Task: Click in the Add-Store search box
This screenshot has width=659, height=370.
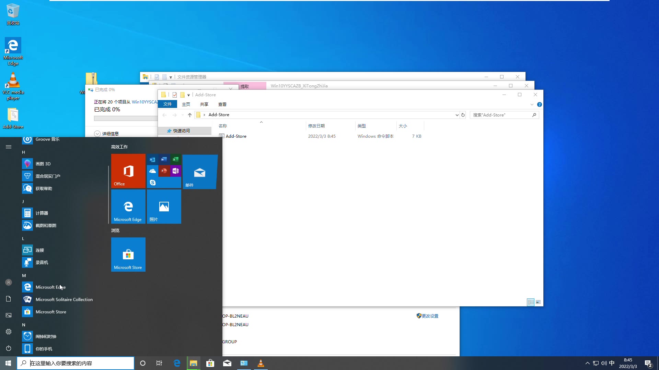Action: coord(504,115)
